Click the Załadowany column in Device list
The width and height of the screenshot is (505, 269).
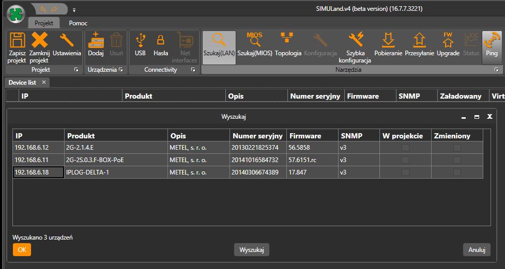coord(463,96)
